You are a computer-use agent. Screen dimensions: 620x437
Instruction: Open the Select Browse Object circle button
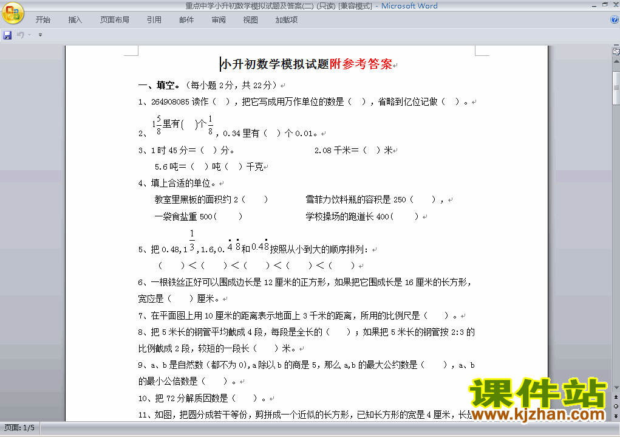(x=616, y=407)
